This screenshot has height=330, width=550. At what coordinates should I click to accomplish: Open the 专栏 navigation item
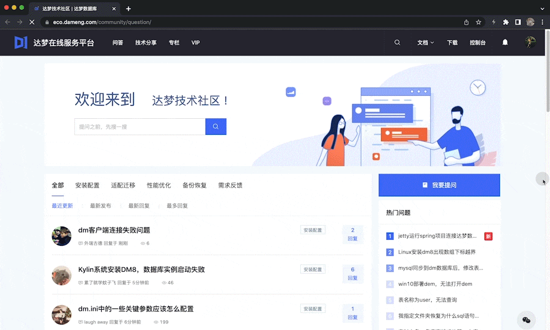pyautogui.click(x=174, y=42)
